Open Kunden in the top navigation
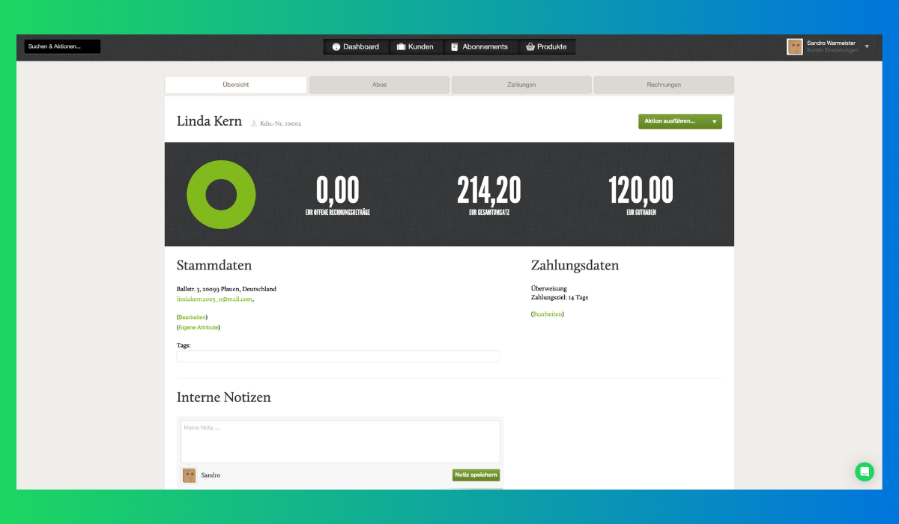Image resolution: width=899 pixels, height=524 pixels. click(416, 46)
